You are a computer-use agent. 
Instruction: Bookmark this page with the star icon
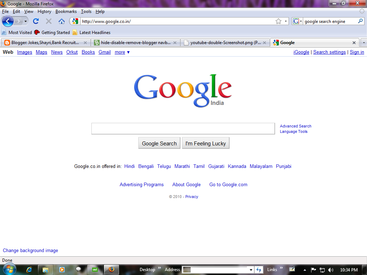[278, 21]
